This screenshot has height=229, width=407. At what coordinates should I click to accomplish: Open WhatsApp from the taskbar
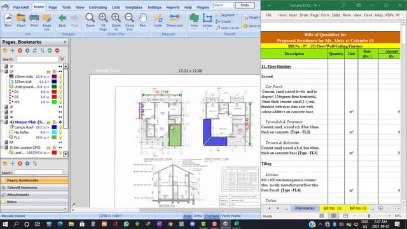coord(126,224)
